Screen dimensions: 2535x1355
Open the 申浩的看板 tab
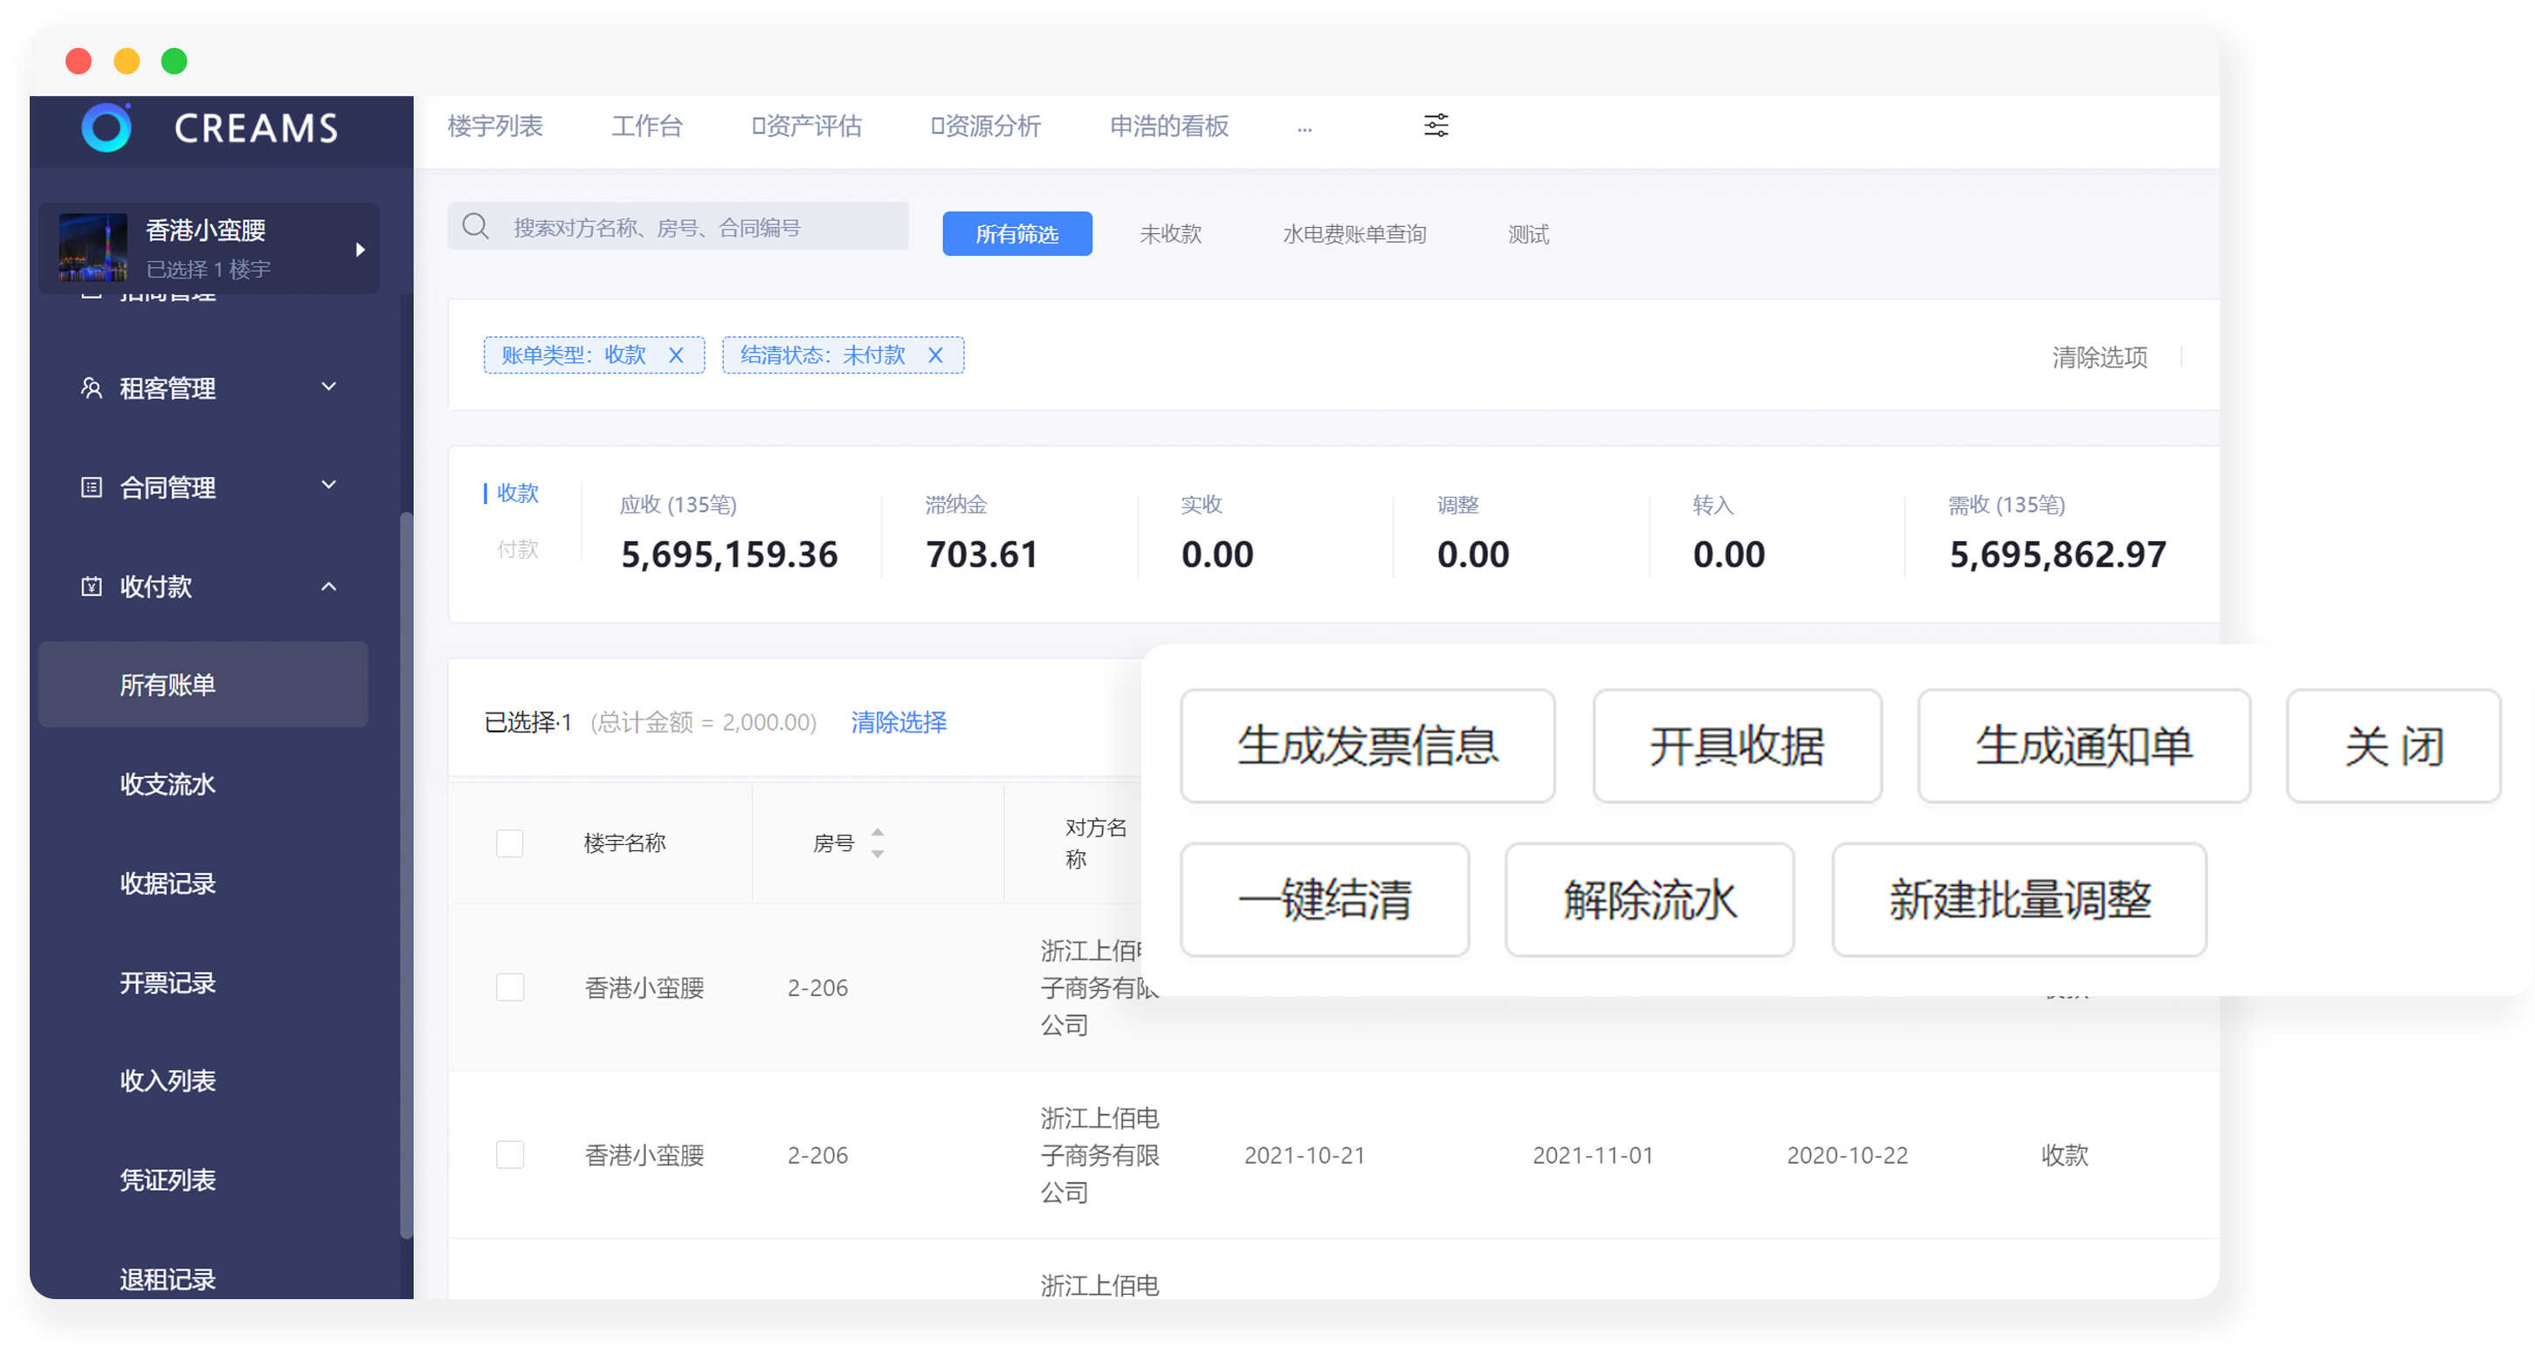point(1168,126)
